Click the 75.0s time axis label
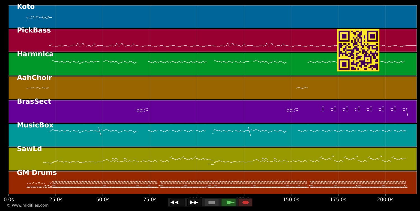420x211 pixels. [x=150, y=200]
